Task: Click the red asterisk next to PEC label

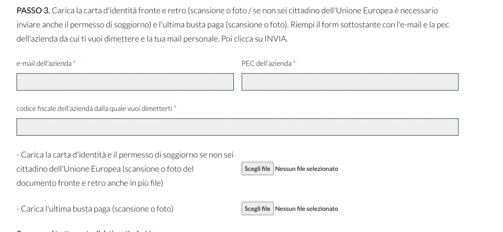Action: [x=294, y=63]
